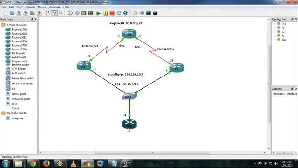The image size is (298, 168).
Task: Select ASA firewall node type
Action: coord(19,57)
